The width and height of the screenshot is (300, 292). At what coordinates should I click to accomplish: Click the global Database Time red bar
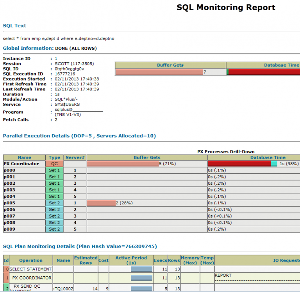[264, 72]
